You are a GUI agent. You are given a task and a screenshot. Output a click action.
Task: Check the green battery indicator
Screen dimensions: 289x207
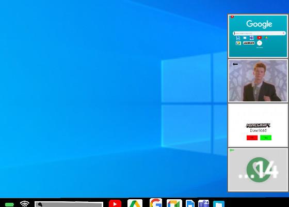pos(9,204)
